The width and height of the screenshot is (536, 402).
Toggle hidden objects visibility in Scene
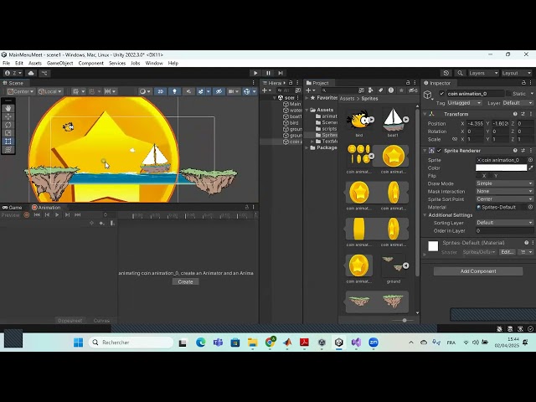tap(219, 91)
